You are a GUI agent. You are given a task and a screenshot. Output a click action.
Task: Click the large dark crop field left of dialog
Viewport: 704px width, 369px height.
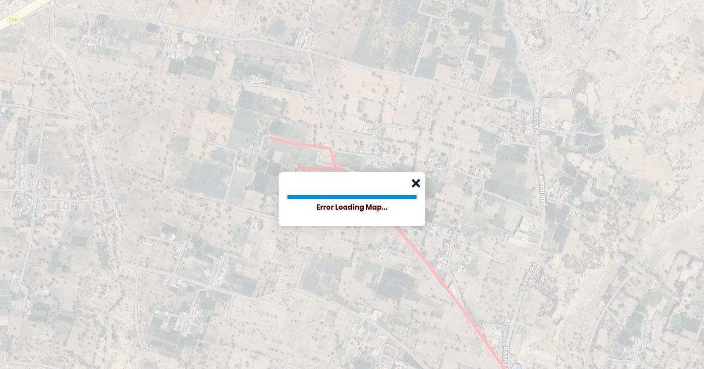207,179
